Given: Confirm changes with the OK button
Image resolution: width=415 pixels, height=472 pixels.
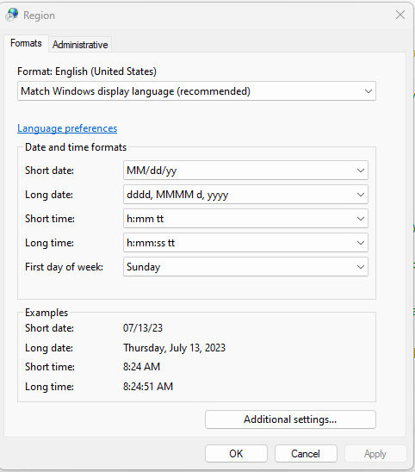Looking at the screenshot, I should pyautogui.click(x=236, y=453).
